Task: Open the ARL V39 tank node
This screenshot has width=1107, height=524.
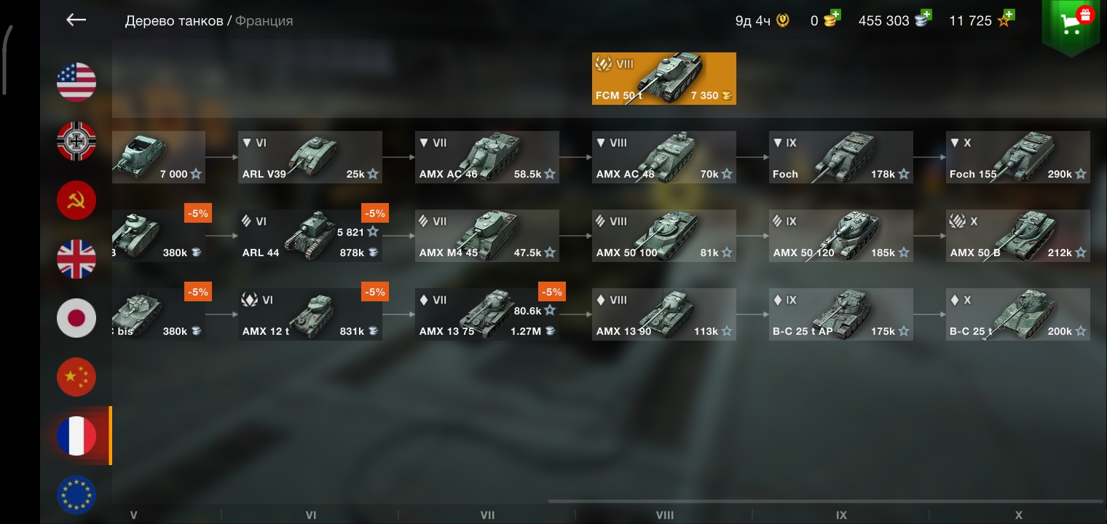Action: tap(310, 157)
